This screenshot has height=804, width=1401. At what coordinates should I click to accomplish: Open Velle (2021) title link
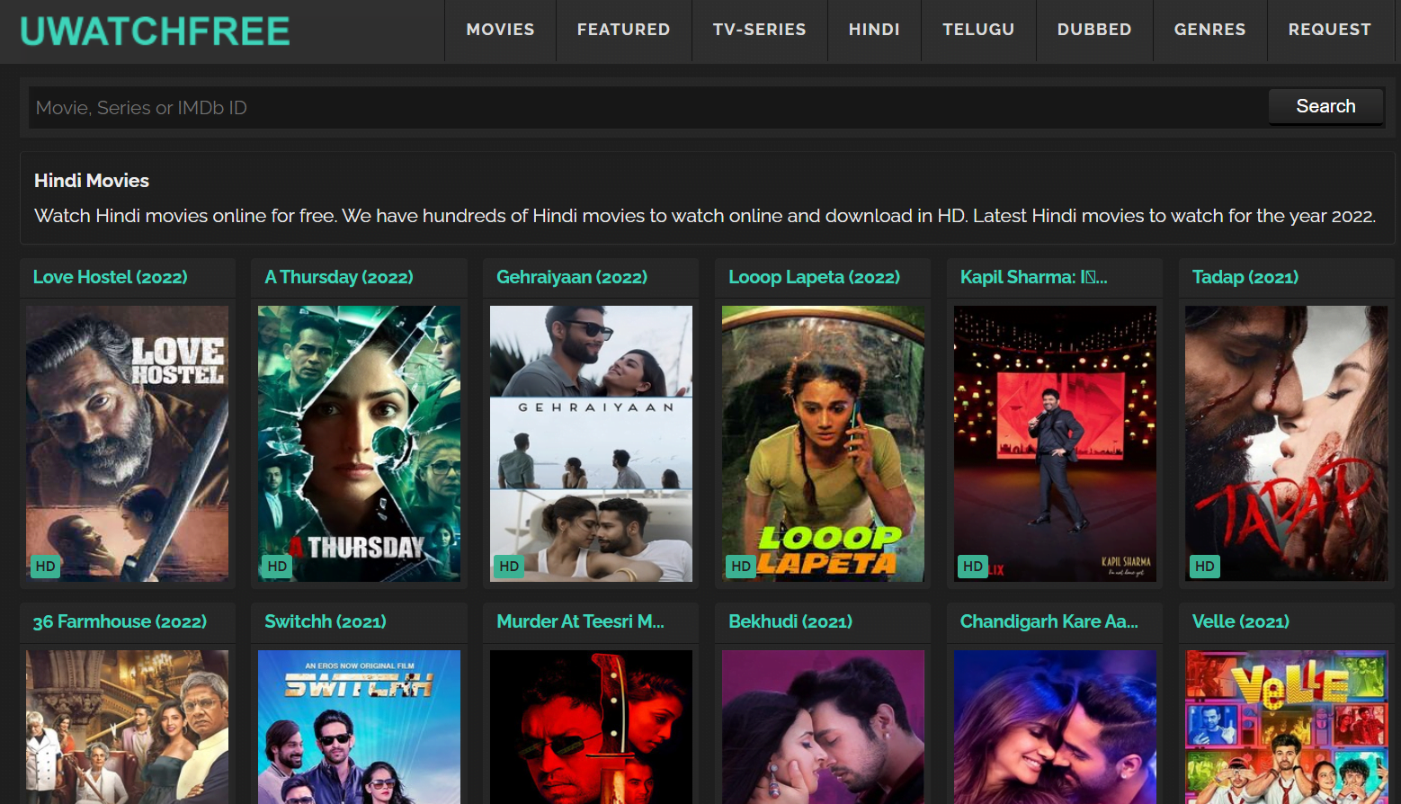[x=1241, y=621]
